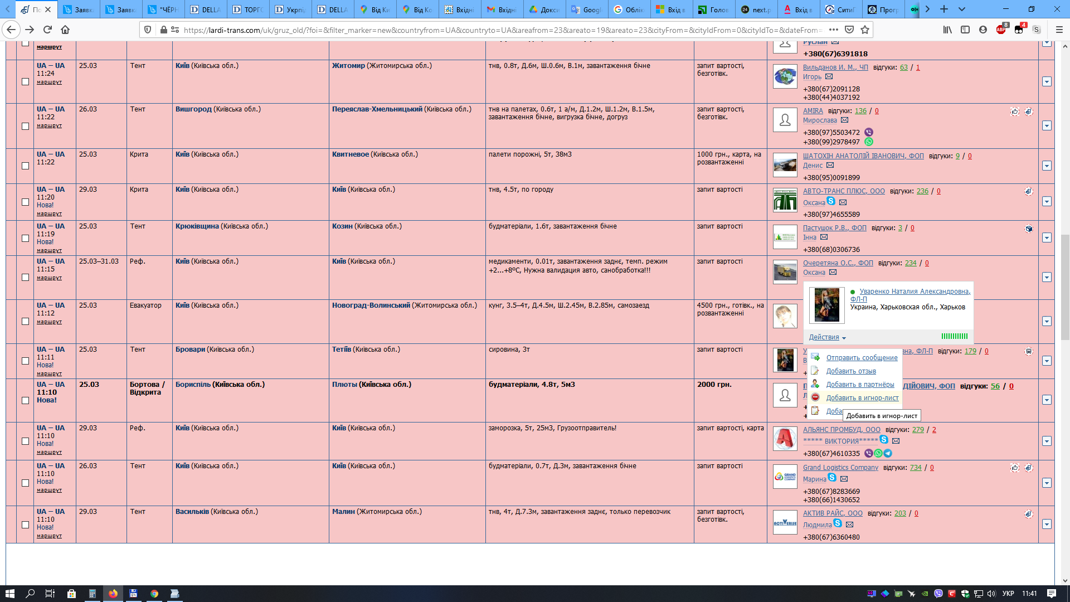Tick checkbox for Вишгород–Переяслав-Хмельницький row
The height and width of the screenshot is (602, 1070).
coord(25,126)
